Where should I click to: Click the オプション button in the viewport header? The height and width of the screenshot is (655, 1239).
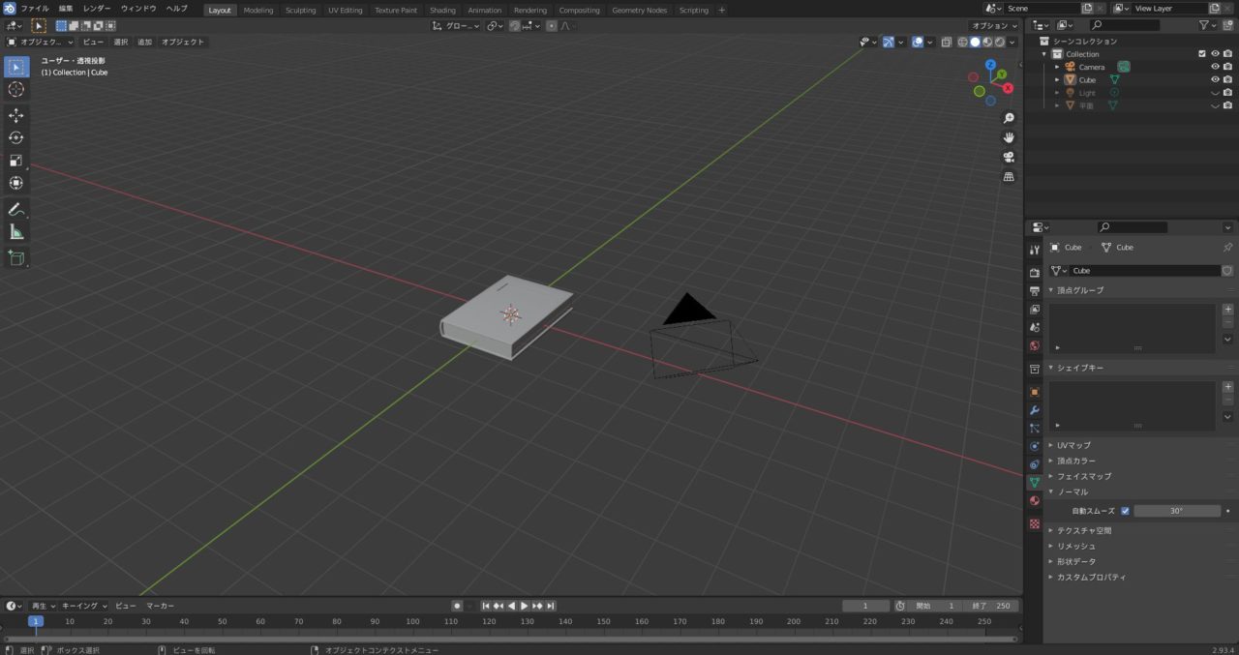(993, 25)
